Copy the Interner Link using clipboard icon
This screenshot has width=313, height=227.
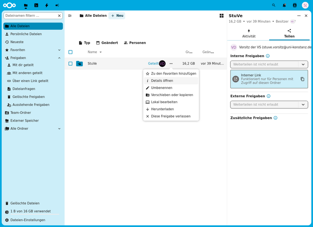302,79
